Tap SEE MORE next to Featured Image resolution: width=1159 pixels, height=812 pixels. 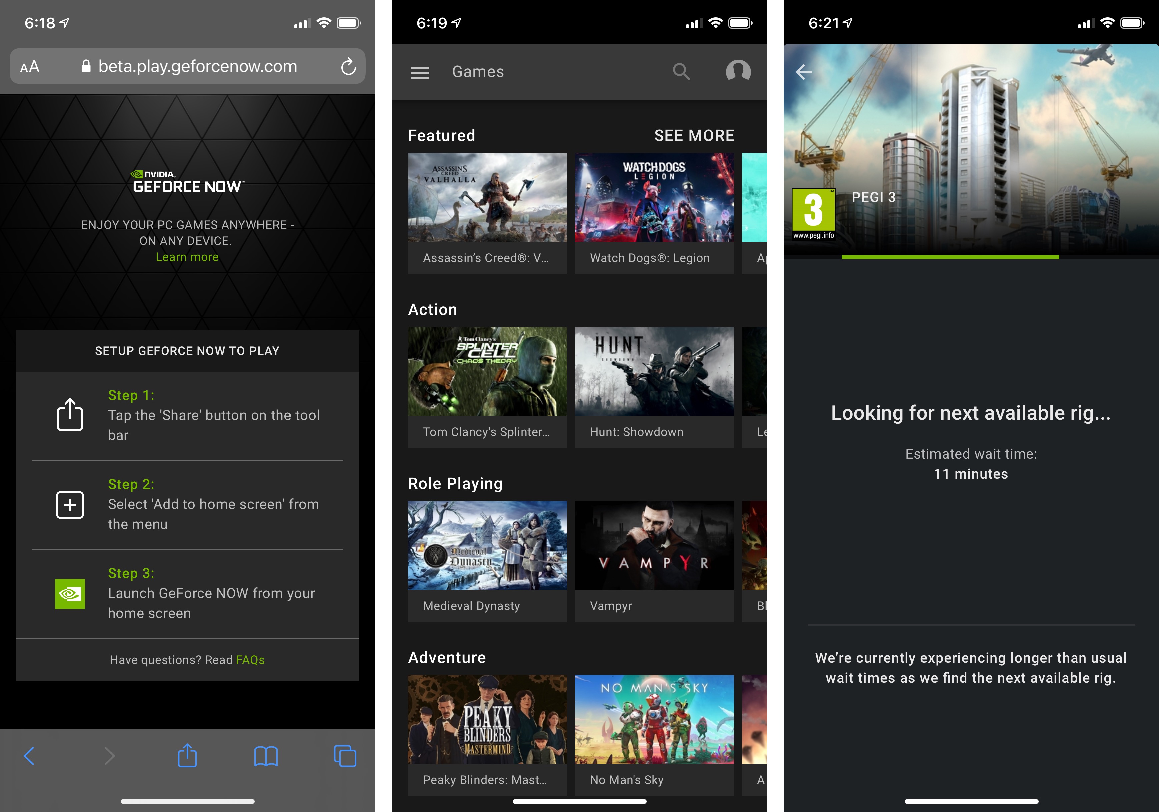pyautogui.click(x=694, y=135)
